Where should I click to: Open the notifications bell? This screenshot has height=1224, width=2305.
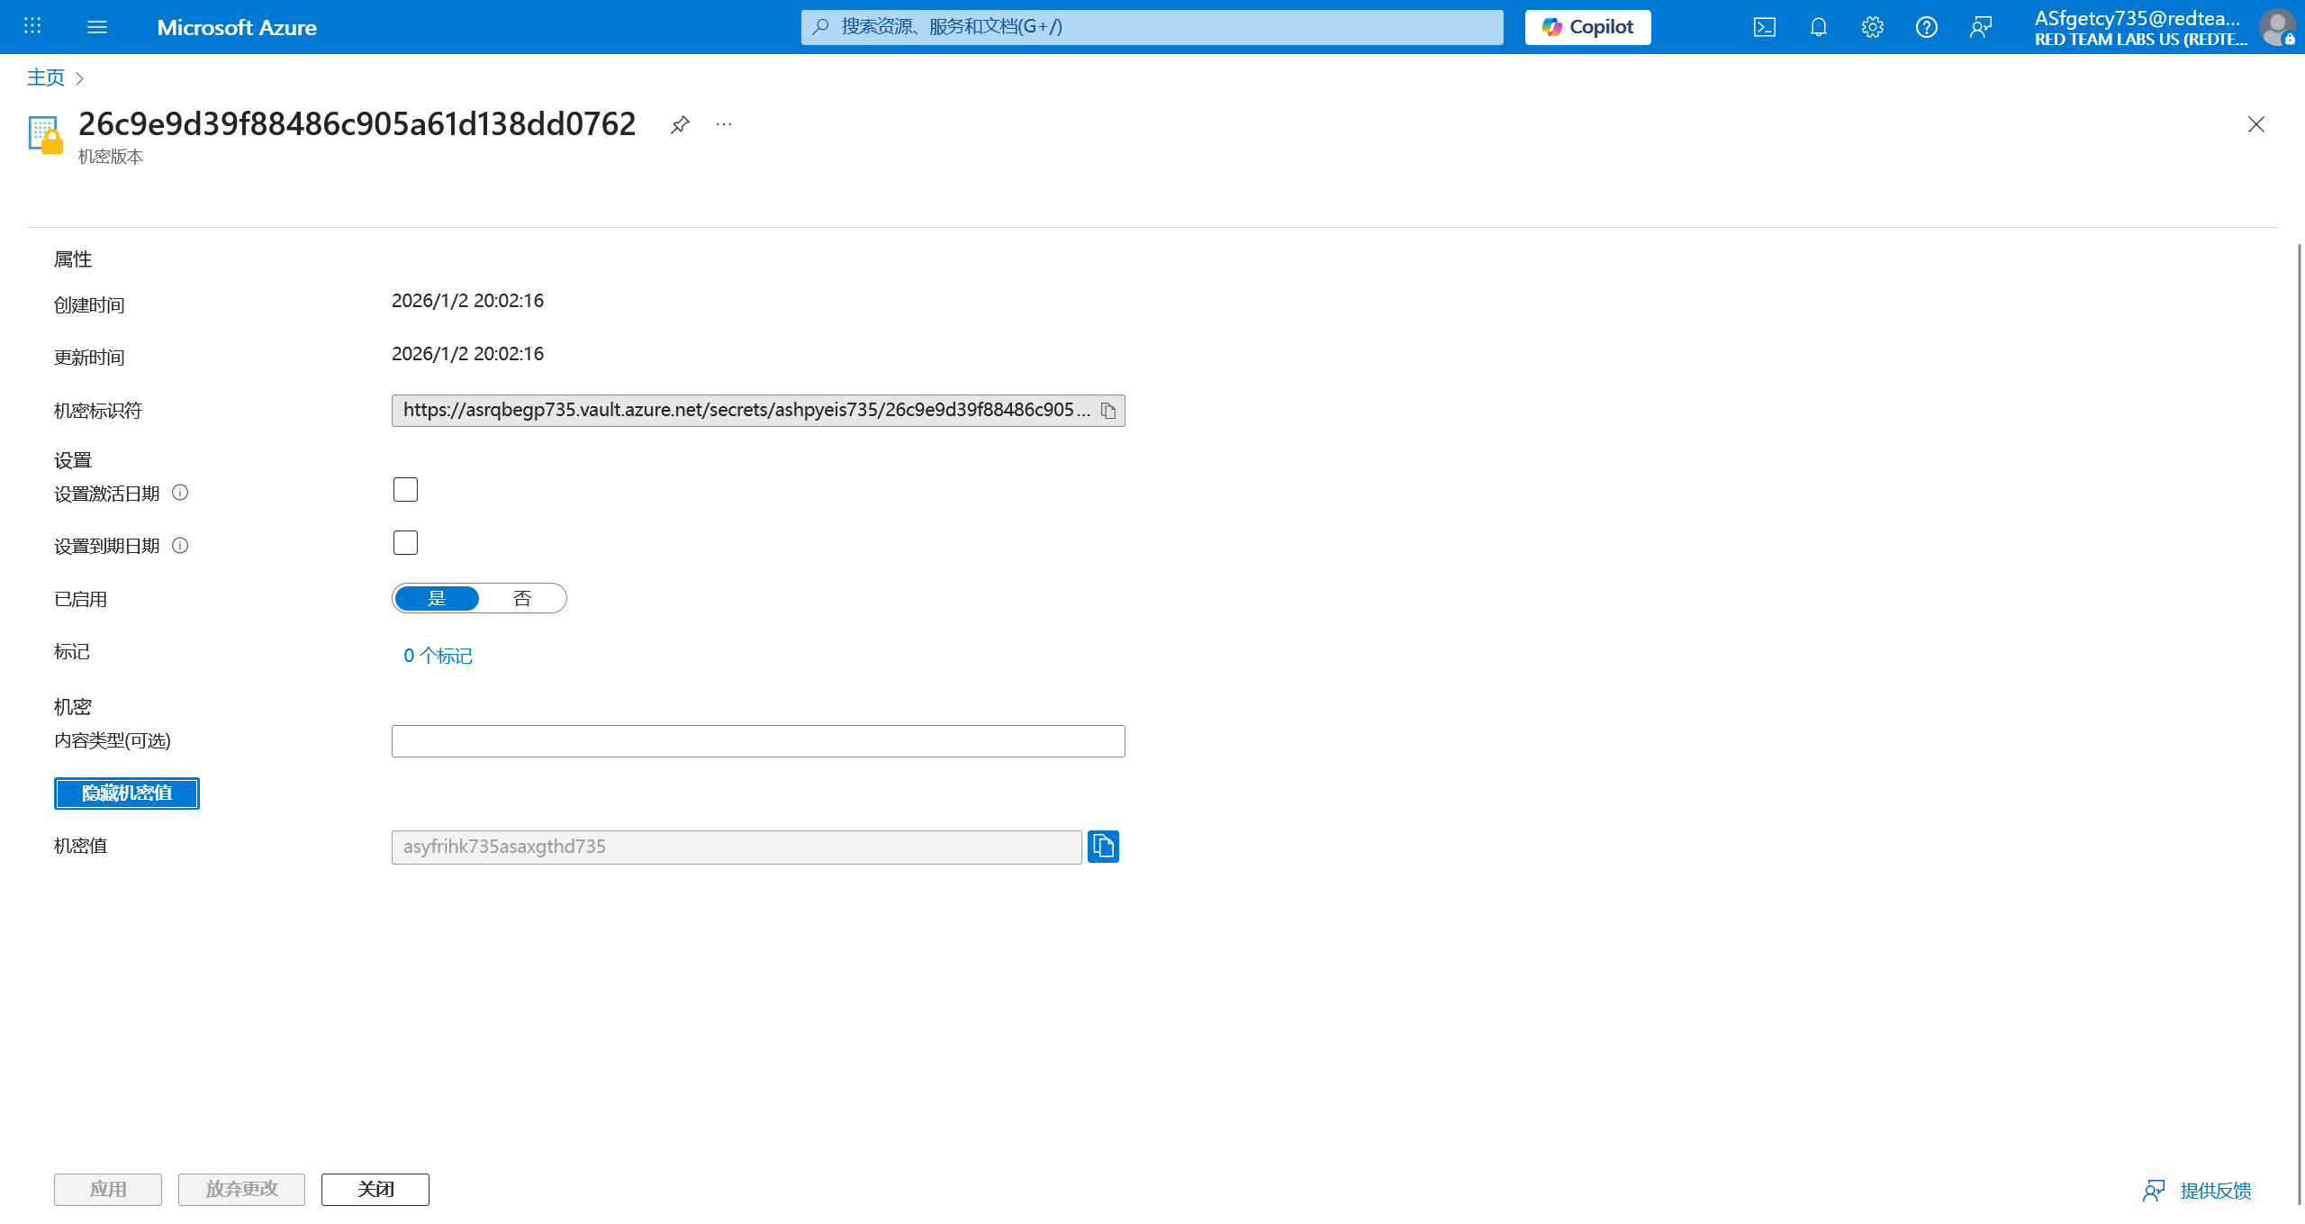1818,27
